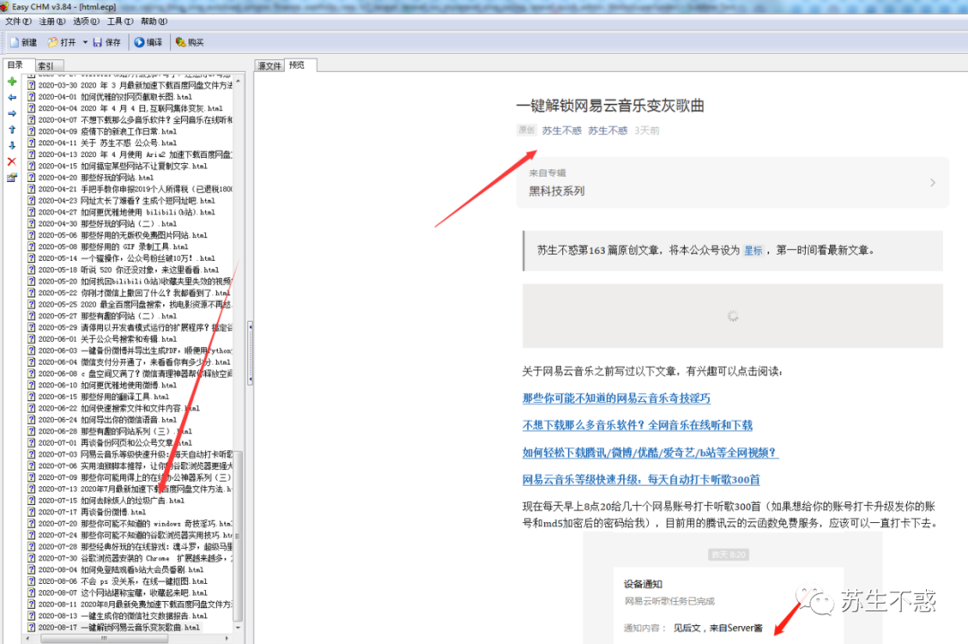Click the 原创 tag label
This screenshot has width=968, height=644.
(526, 130)
